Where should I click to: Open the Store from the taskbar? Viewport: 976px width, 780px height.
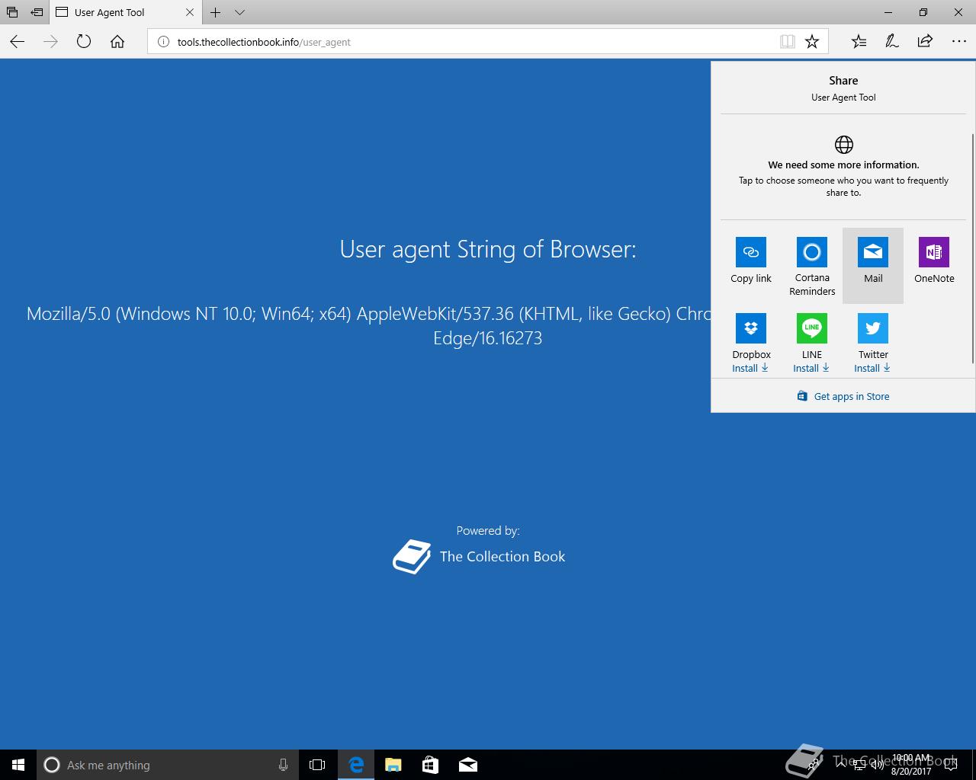coord(430,765)
